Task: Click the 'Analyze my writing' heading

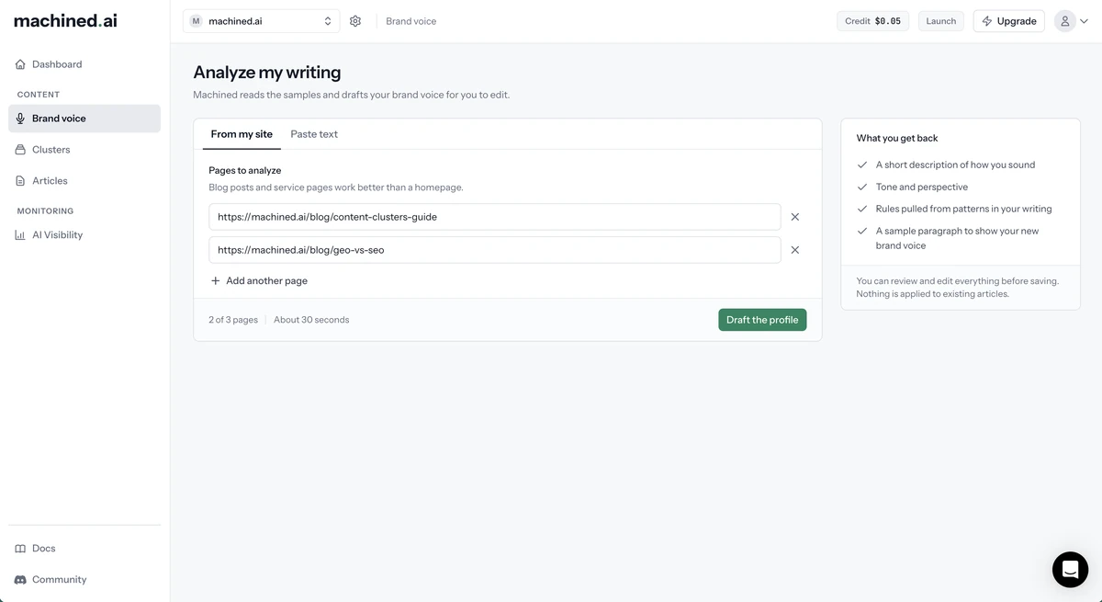Action: pyautogui.click(x=267, y=73)
